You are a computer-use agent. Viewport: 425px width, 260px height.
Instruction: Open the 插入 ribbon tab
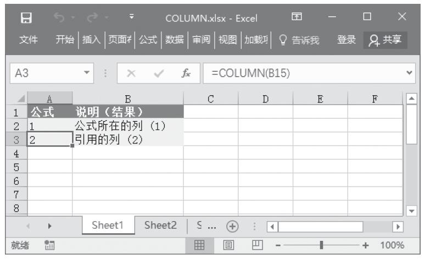[x=91, y=39]
